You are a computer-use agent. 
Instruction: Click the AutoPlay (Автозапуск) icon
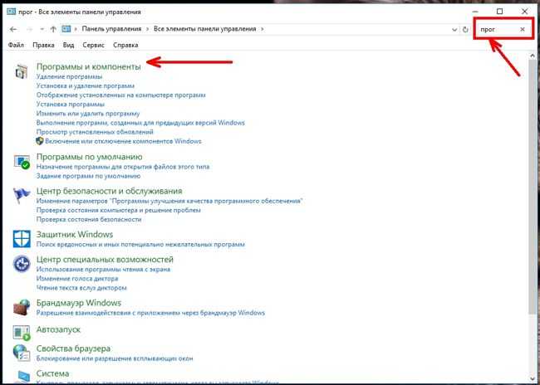(x=22, y=333)
